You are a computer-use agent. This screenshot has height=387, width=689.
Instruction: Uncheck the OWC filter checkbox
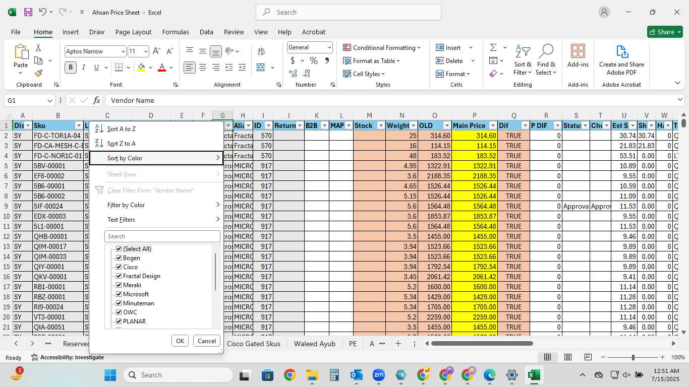pyautogui.click(x=119, y=312)
